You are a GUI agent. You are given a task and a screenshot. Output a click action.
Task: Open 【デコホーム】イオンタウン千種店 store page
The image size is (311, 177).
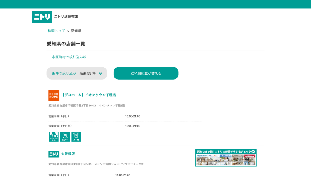click(88, 95)
